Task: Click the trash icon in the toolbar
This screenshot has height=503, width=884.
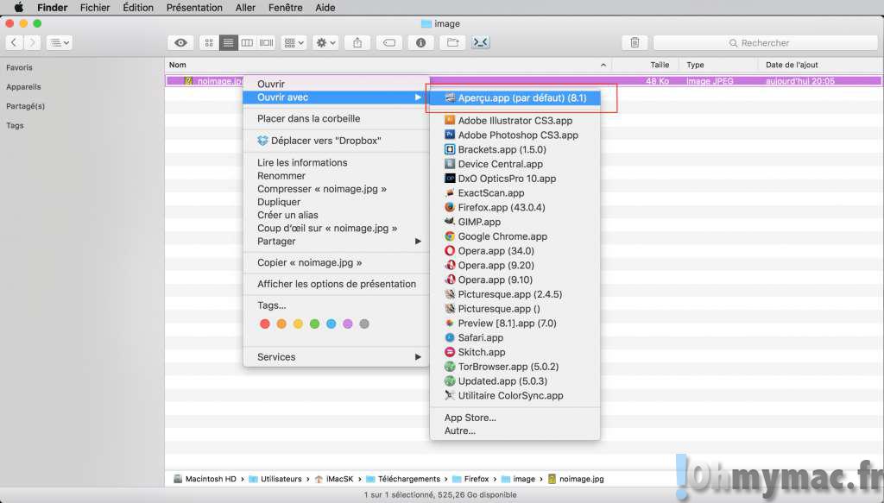Action: click(635, 42)
